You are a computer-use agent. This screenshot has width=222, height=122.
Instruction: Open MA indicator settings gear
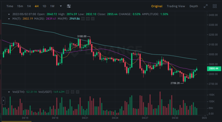point(88,19)
